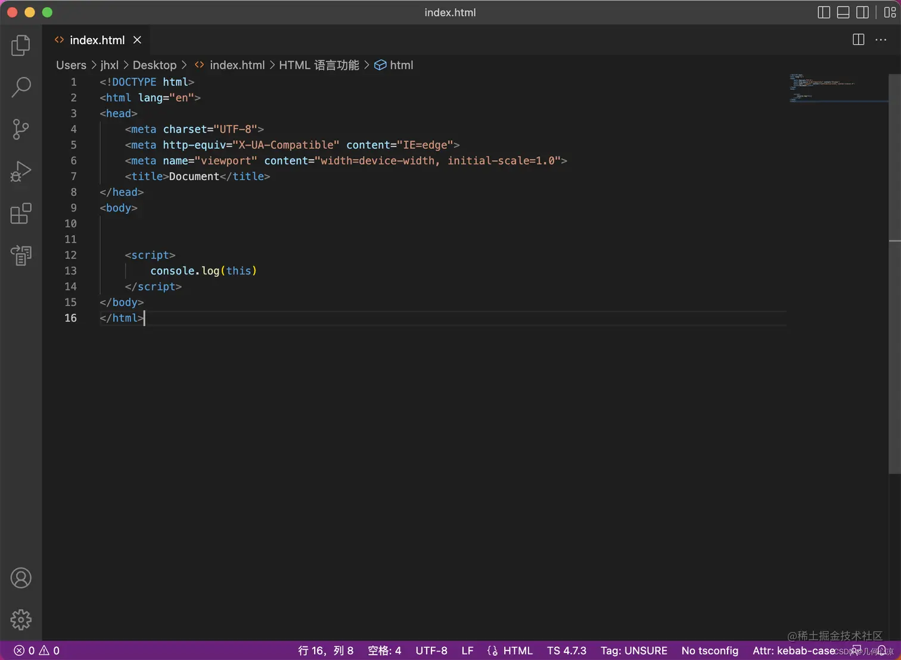This screenshot has width=901, height=660.
Task: Click the minimap code overview
Action: click(x=838, y=88)
